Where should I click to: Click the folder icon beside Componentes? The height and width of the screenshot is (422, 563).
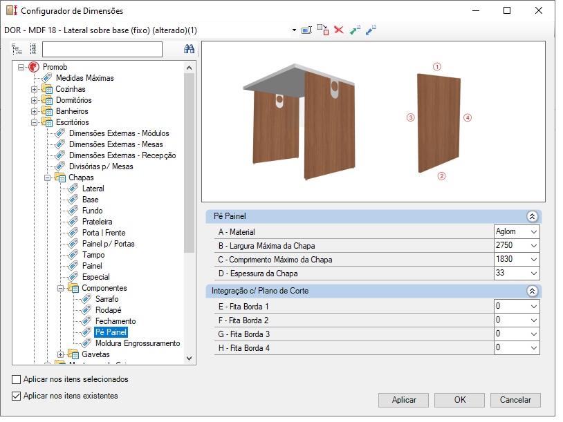[73, 288]
